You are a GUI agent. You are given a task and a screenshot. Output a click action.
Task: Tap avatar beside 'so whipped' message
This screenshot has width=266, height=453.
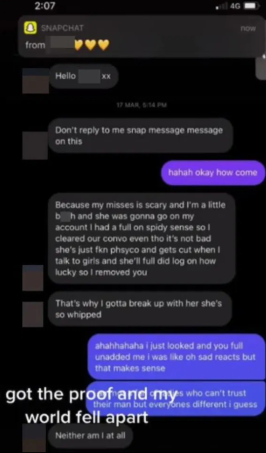click(33, 314)
